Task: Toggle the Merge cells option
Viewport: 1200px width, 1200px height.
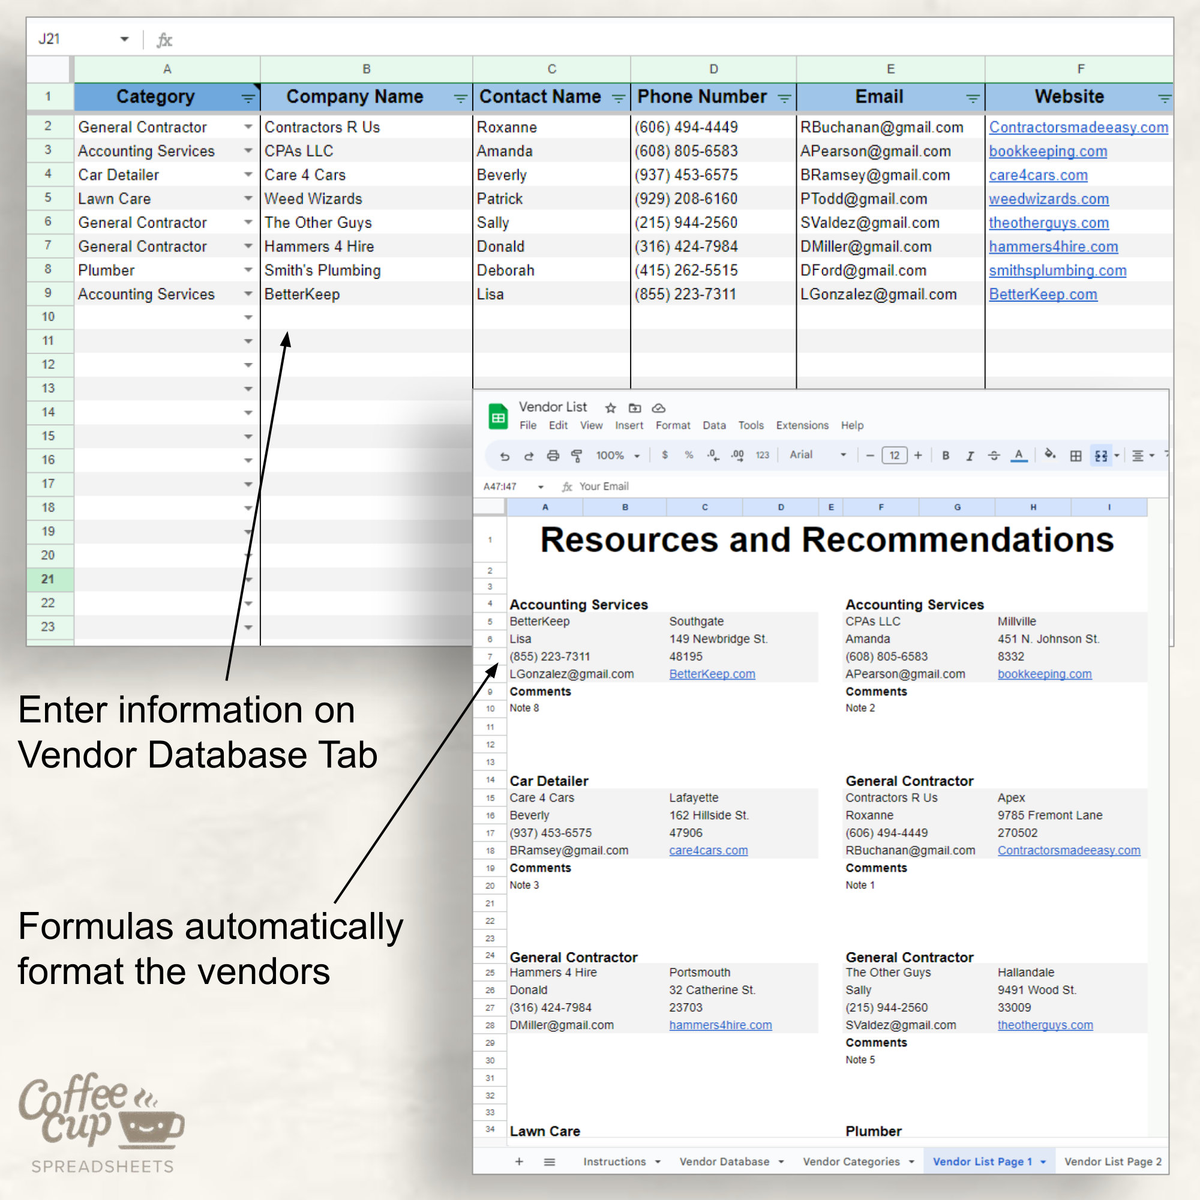Action: click(1102, 455)
